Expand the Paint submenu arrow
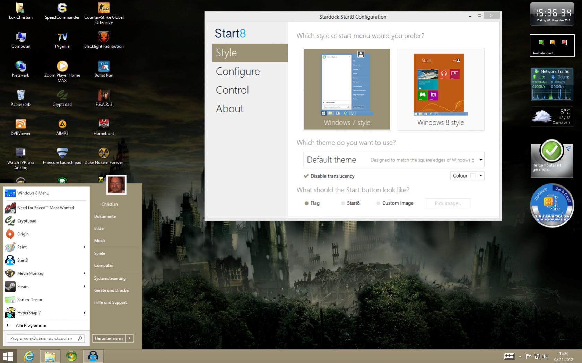This screenshot has height=363, width=582. click(x=84, y=247)
